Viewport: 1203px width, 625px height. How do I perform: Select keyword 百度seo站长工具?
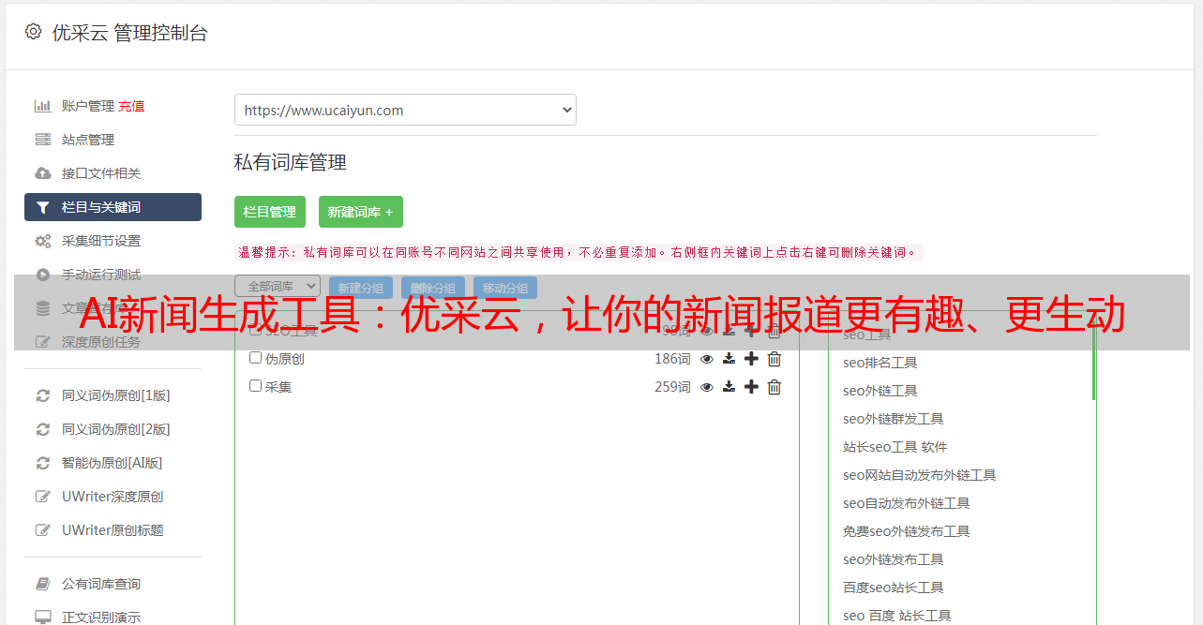click(x=893, y=588)
